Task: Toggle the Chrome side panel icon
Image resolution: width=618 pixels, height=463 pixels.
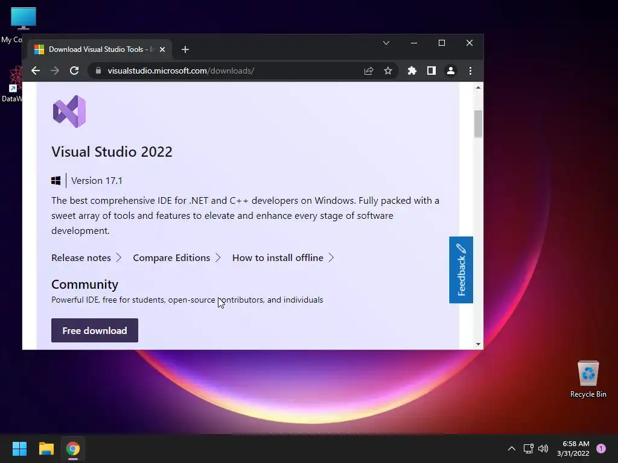Action: [x=431, y=71]
